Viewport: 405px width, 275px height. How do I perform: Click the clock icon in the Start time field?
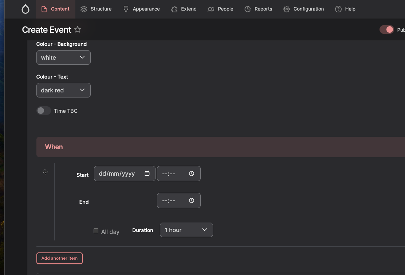click(x=191, y=174)
